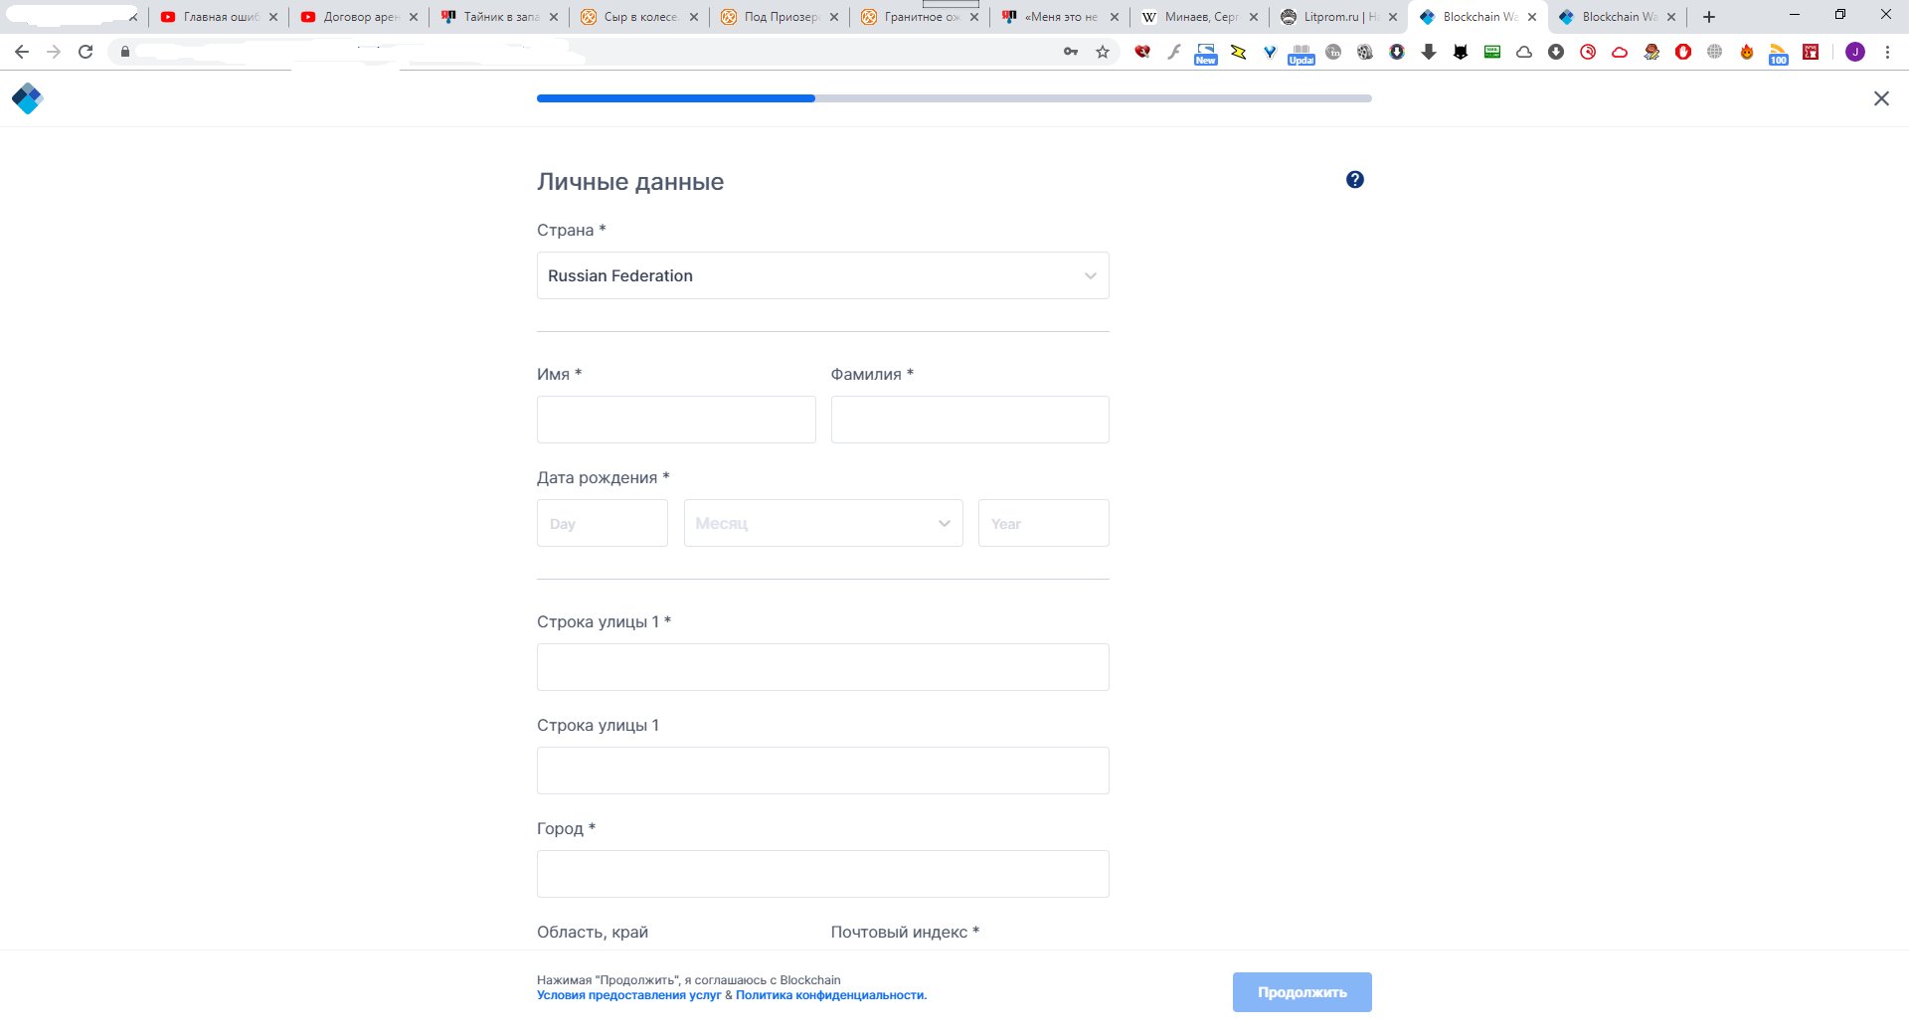Screen dimensions: 1909x1034
Task: Open the Месяц month dropdown
Action: (823, 523)
